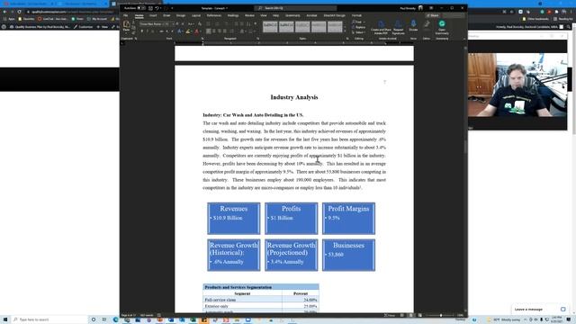Click the Show paragraph marks icon
Screen dimensions: 576x324
[x=256, y=24]
